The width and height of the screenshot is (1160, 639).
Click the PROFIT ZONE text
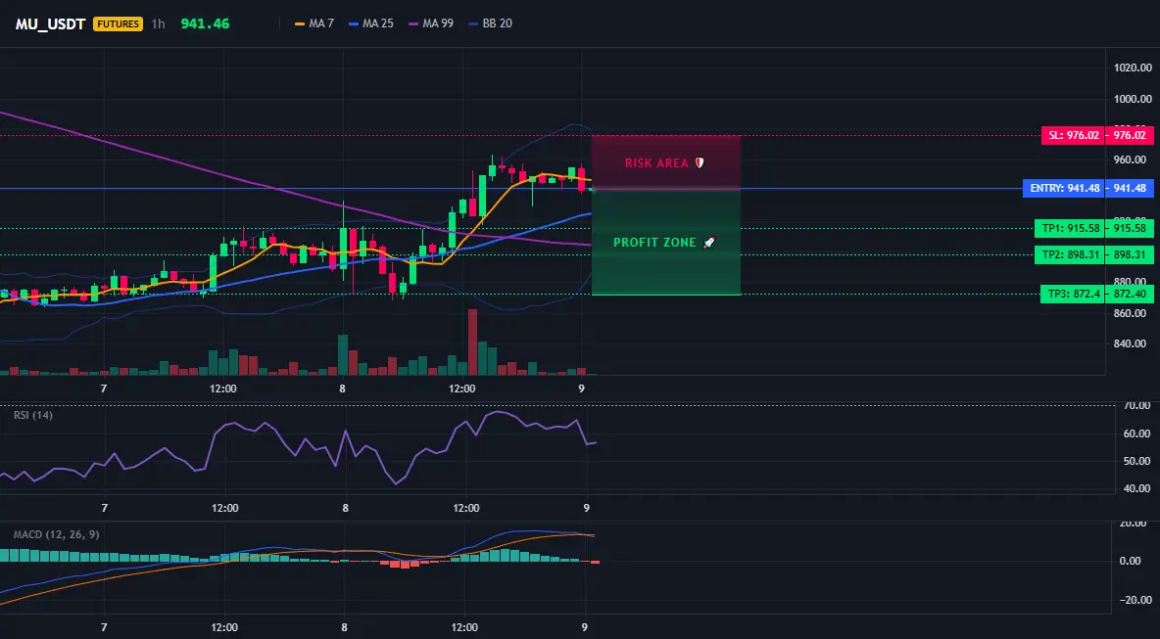tap(654, 243)
